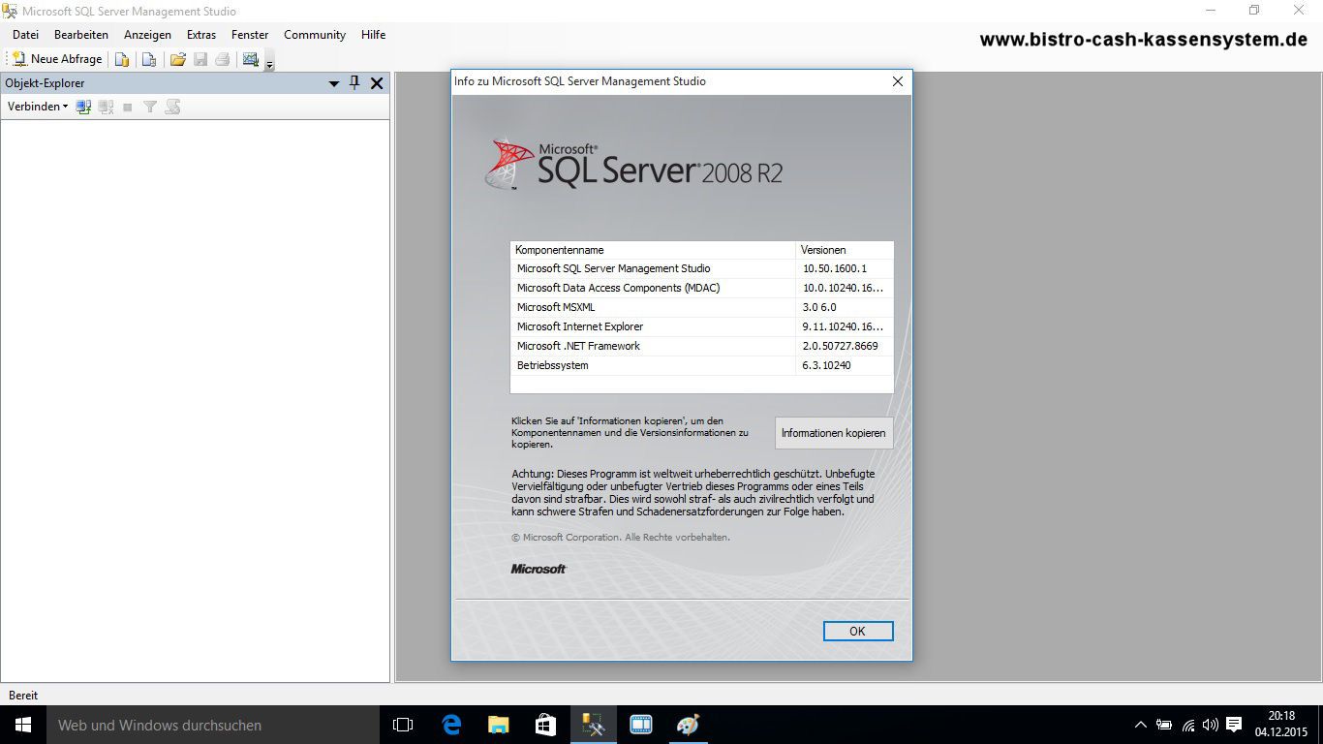Screen dimensions: 1323x744
Task: Click the Versionen column header
Action: tap(845, 250)
